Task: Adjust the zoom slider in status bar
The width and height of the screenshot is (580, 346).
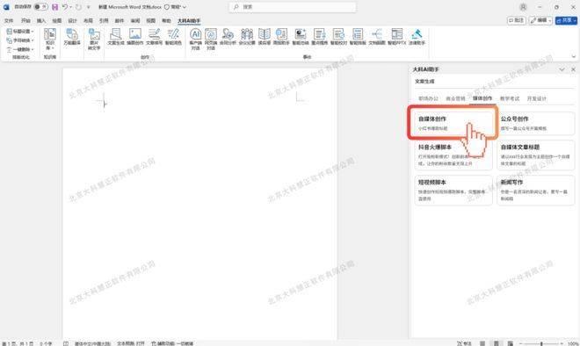Action: (541, 343)
